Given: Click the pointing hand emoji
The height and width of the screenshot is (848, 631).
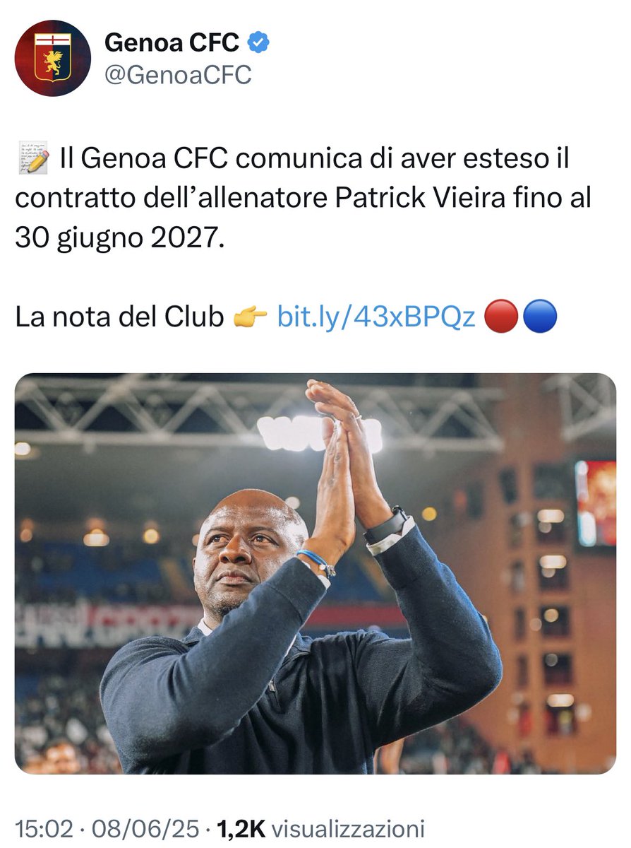Looking at the screenshot, I should click(250, 318).
